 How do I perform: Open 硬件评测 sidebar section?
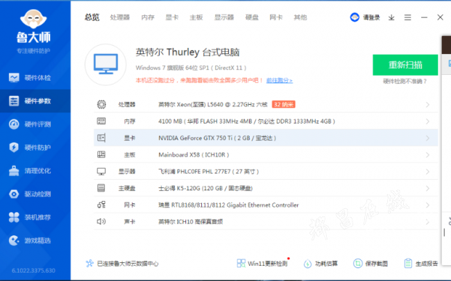tap(35, 124)
